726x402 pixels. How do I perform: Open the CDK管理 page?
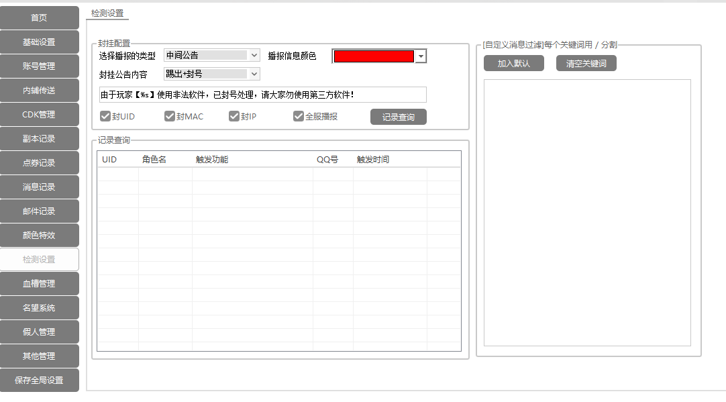tap(39, 115)
